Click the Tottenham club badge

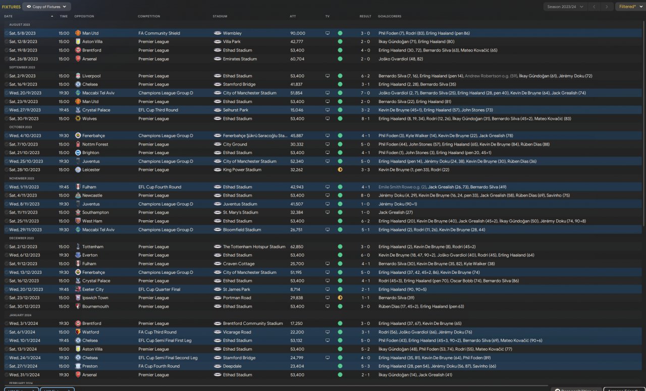point(78,247)
